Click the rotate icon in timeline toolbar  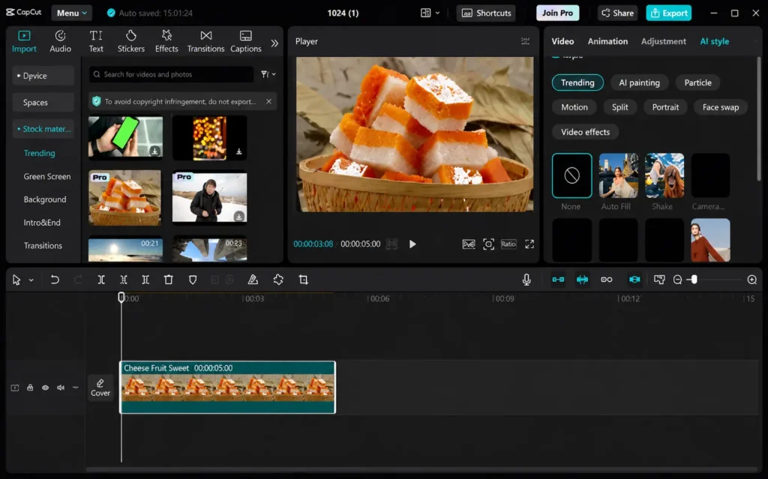pos(278,280)
